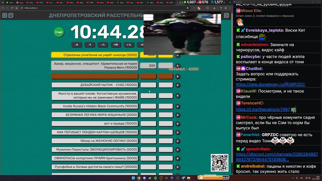Switch to the 'Stream' browser tab
Screen dimensions: 322x181
tap(10, 3)
